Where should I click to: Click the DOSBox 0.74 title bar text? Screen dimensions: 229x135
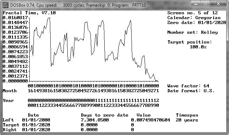(x=78, y=5)
